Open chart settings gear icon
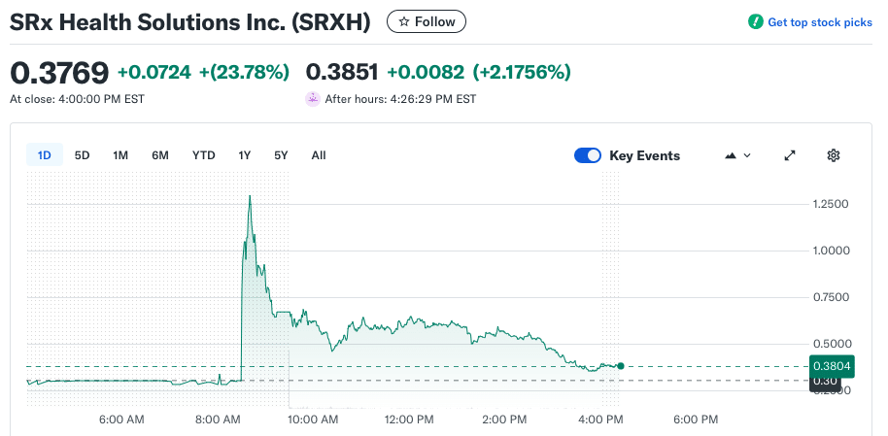Viewport: 888px width, 436px height. coord(833,155)
